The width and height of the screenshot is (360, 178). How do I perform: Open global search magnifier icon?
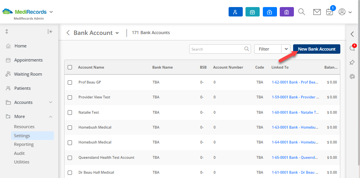point(301,12)
